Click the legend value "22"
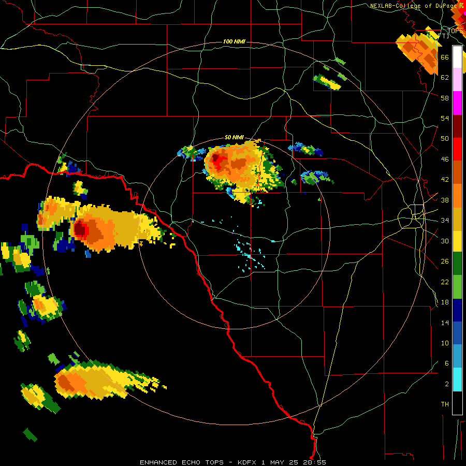466x466 pixels. [445, 282]
